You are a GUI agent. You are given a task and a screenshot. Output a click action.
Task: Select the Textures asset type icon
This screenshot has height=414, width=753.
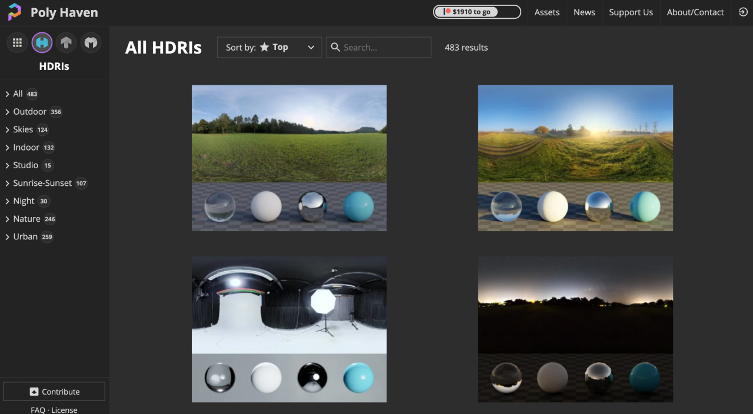pos(66,42)
